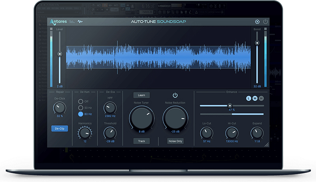
Task: Click the 2382 Hz HPF value
Action: (x=110, y=116)
